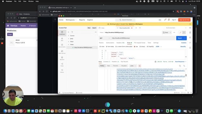The image size is (202, 114).
Task: Copy the response body to clipboard
Action: point(180,66)
